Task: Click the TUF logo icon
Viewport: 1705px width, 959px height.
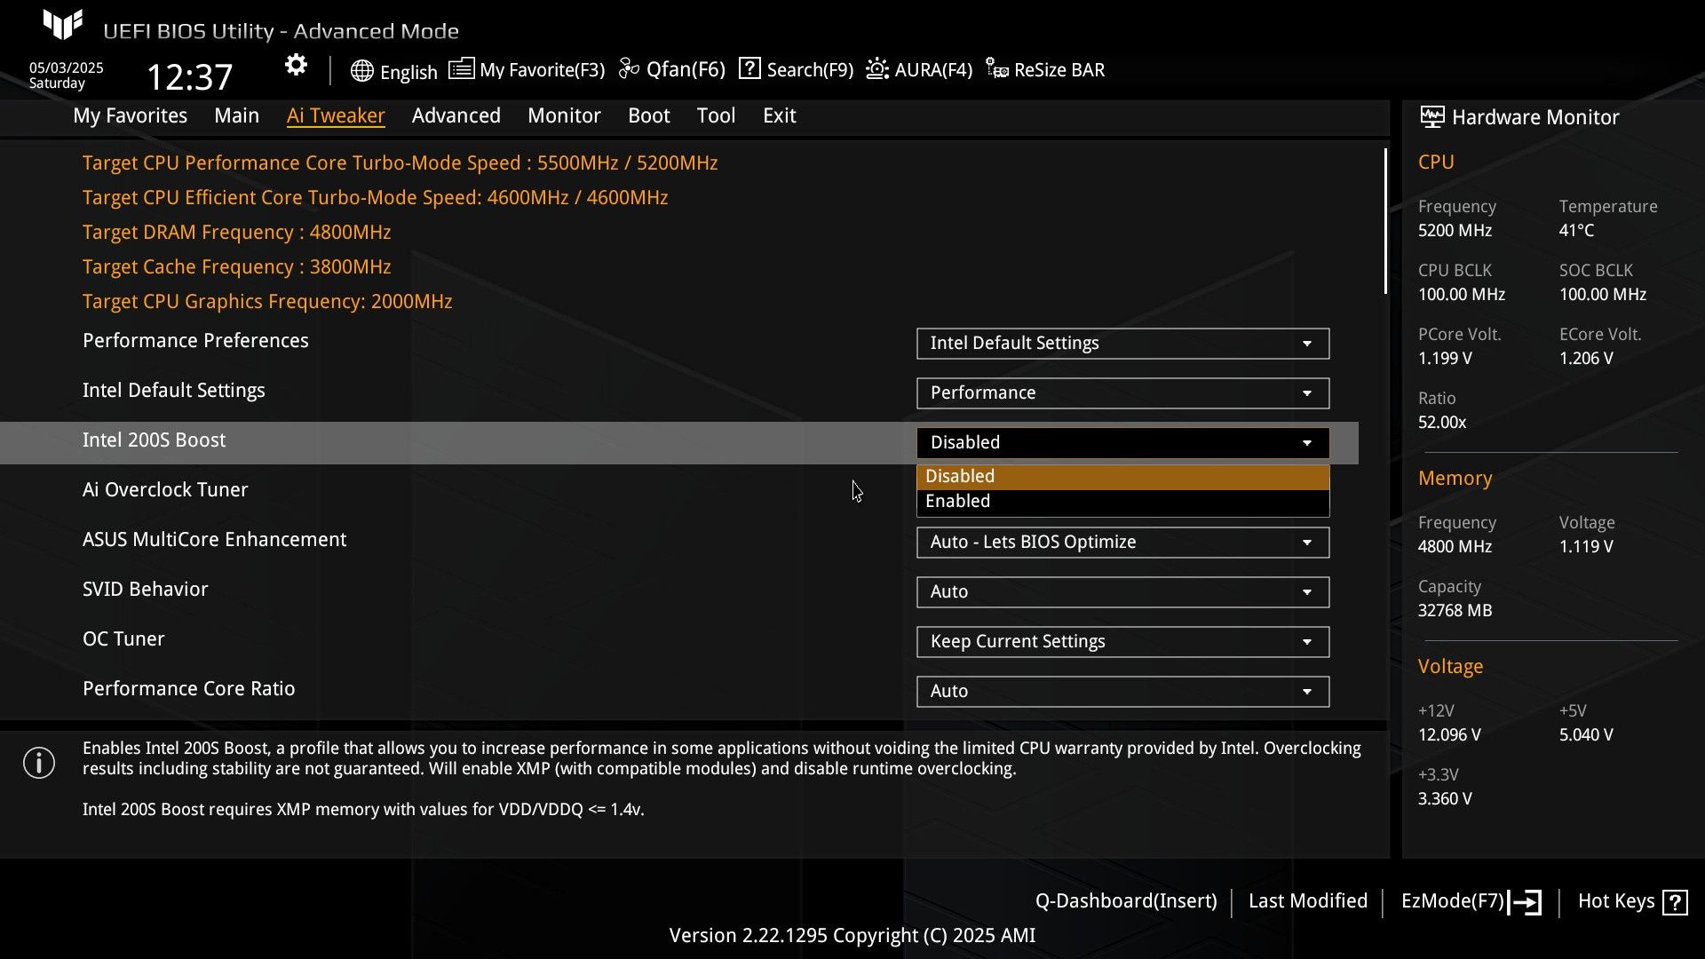Action: [63, 24]
